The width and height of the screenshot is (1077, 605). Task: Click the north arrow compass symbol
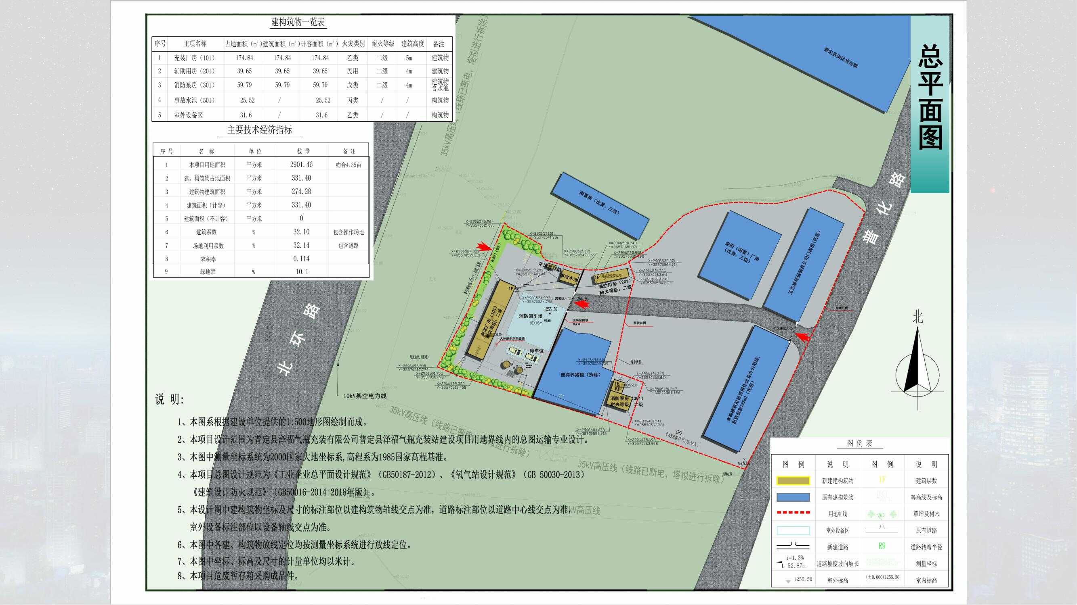coord(917,367)
